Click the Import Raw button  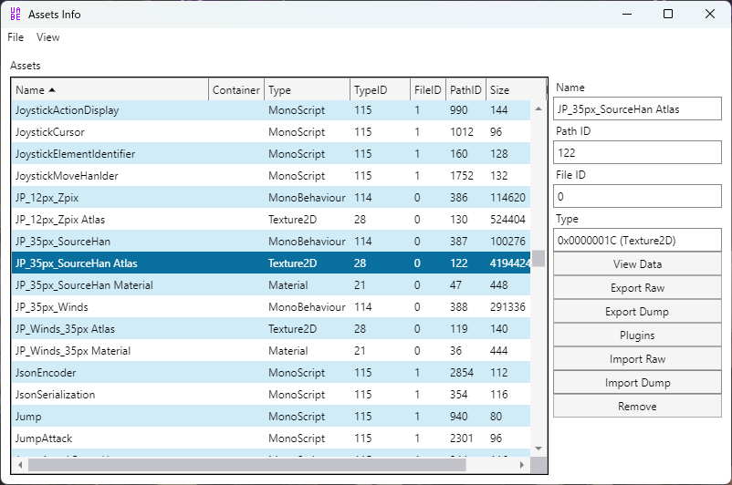click(x=637, y=359)
